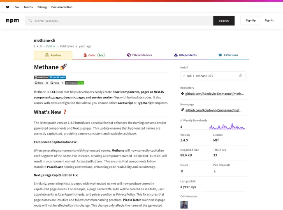The image size is (283, 210).
Task: Switch to the Code tab
Action: point(94,55)
